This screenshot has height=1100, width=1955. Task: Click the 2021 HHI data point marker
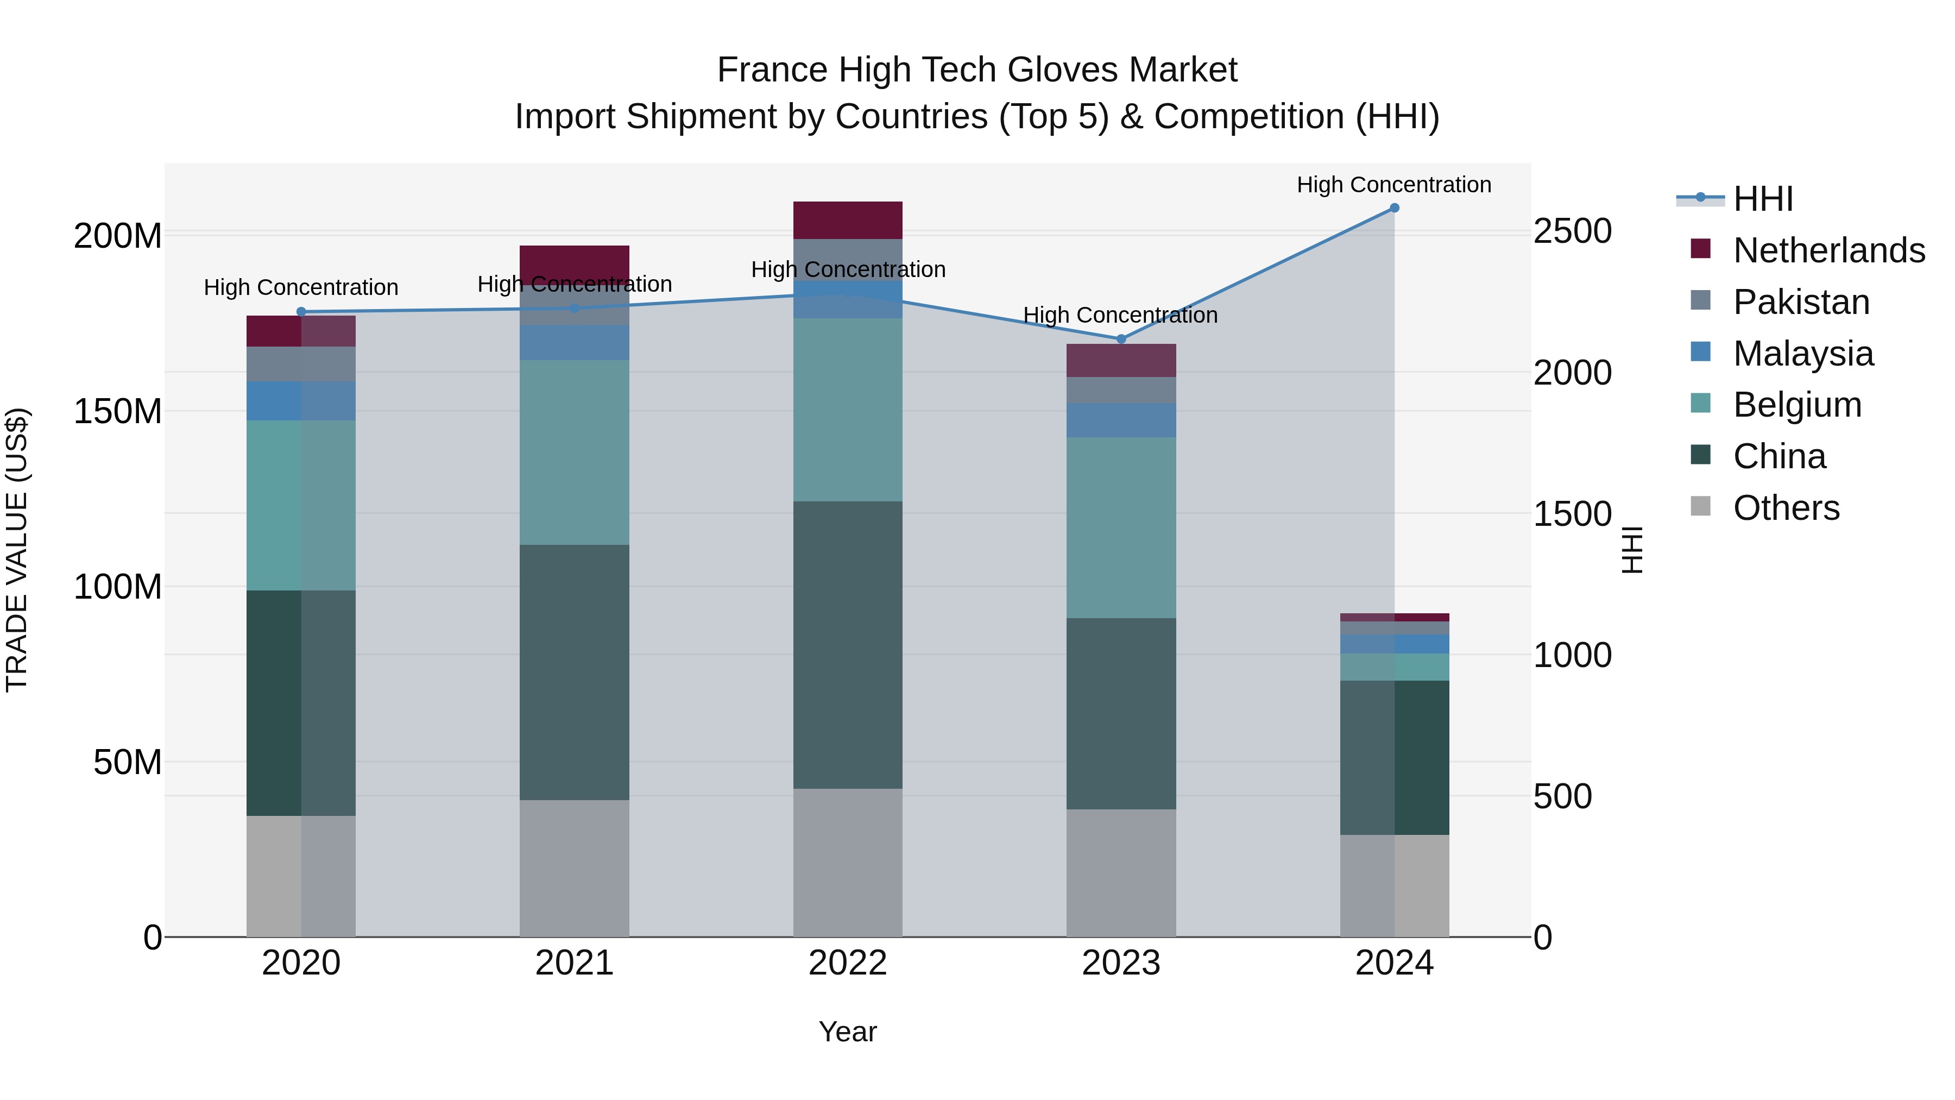point(575,308)
